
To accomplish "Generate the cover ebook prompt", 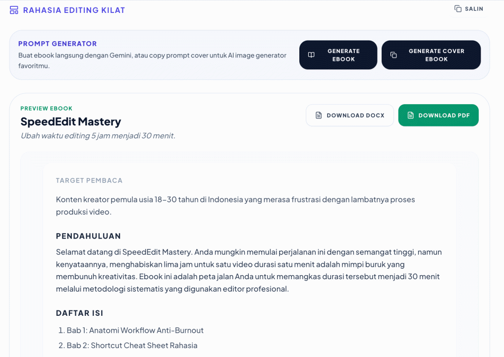I will click(x=431, y=55).
